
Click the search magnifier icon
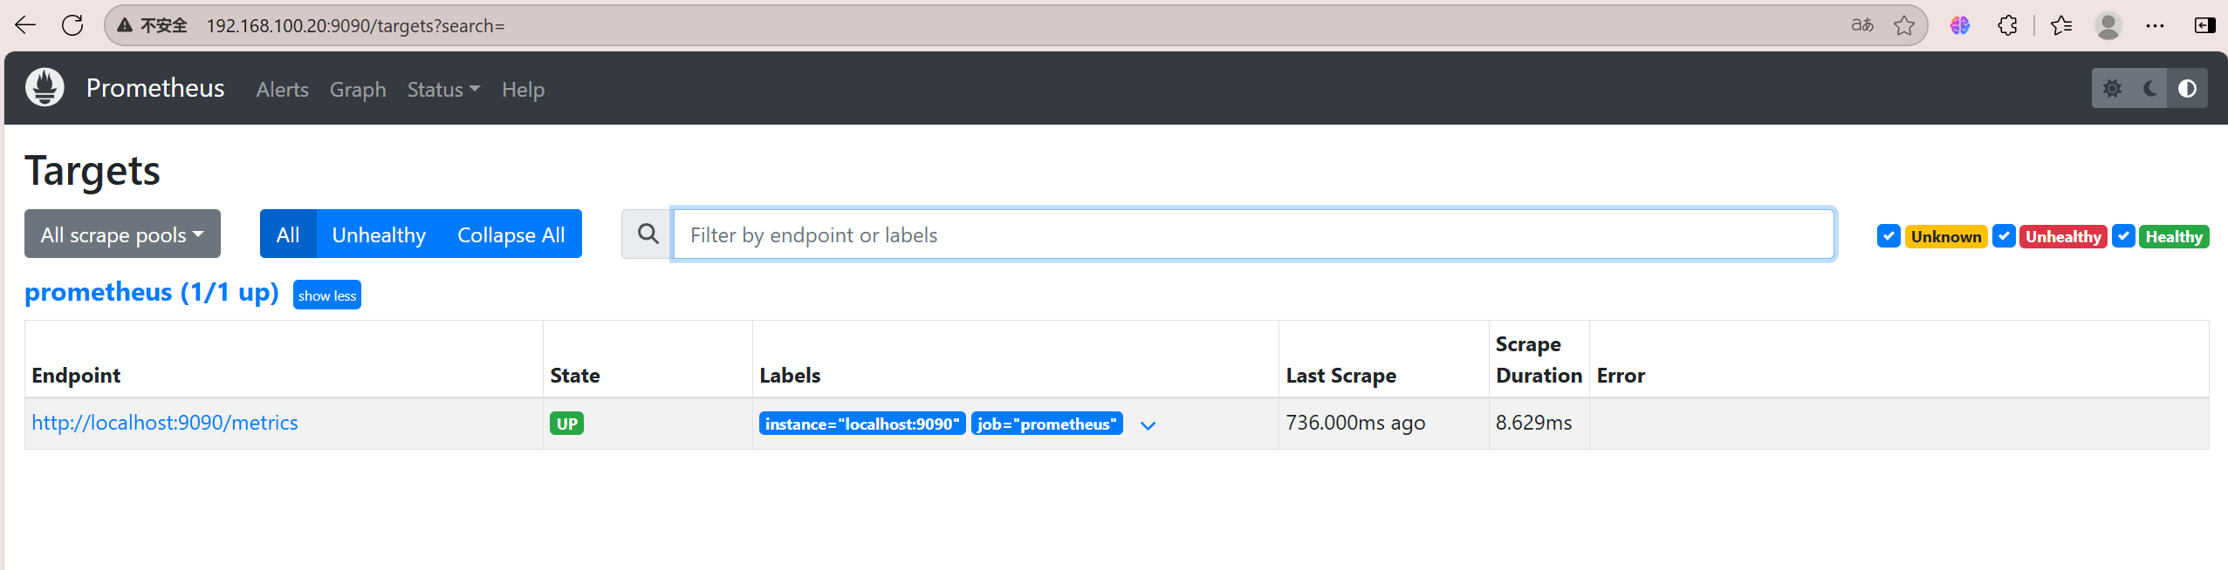click(648, 234)
